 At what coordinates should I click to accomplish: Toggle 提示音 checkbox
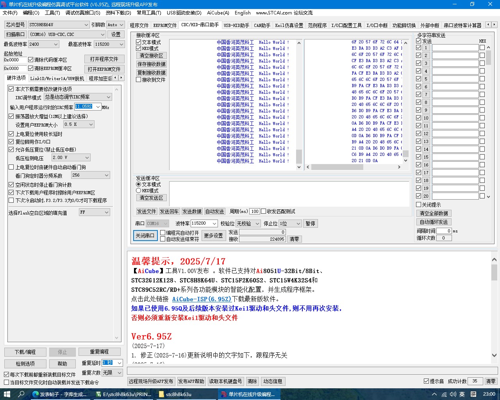[426, 381]
